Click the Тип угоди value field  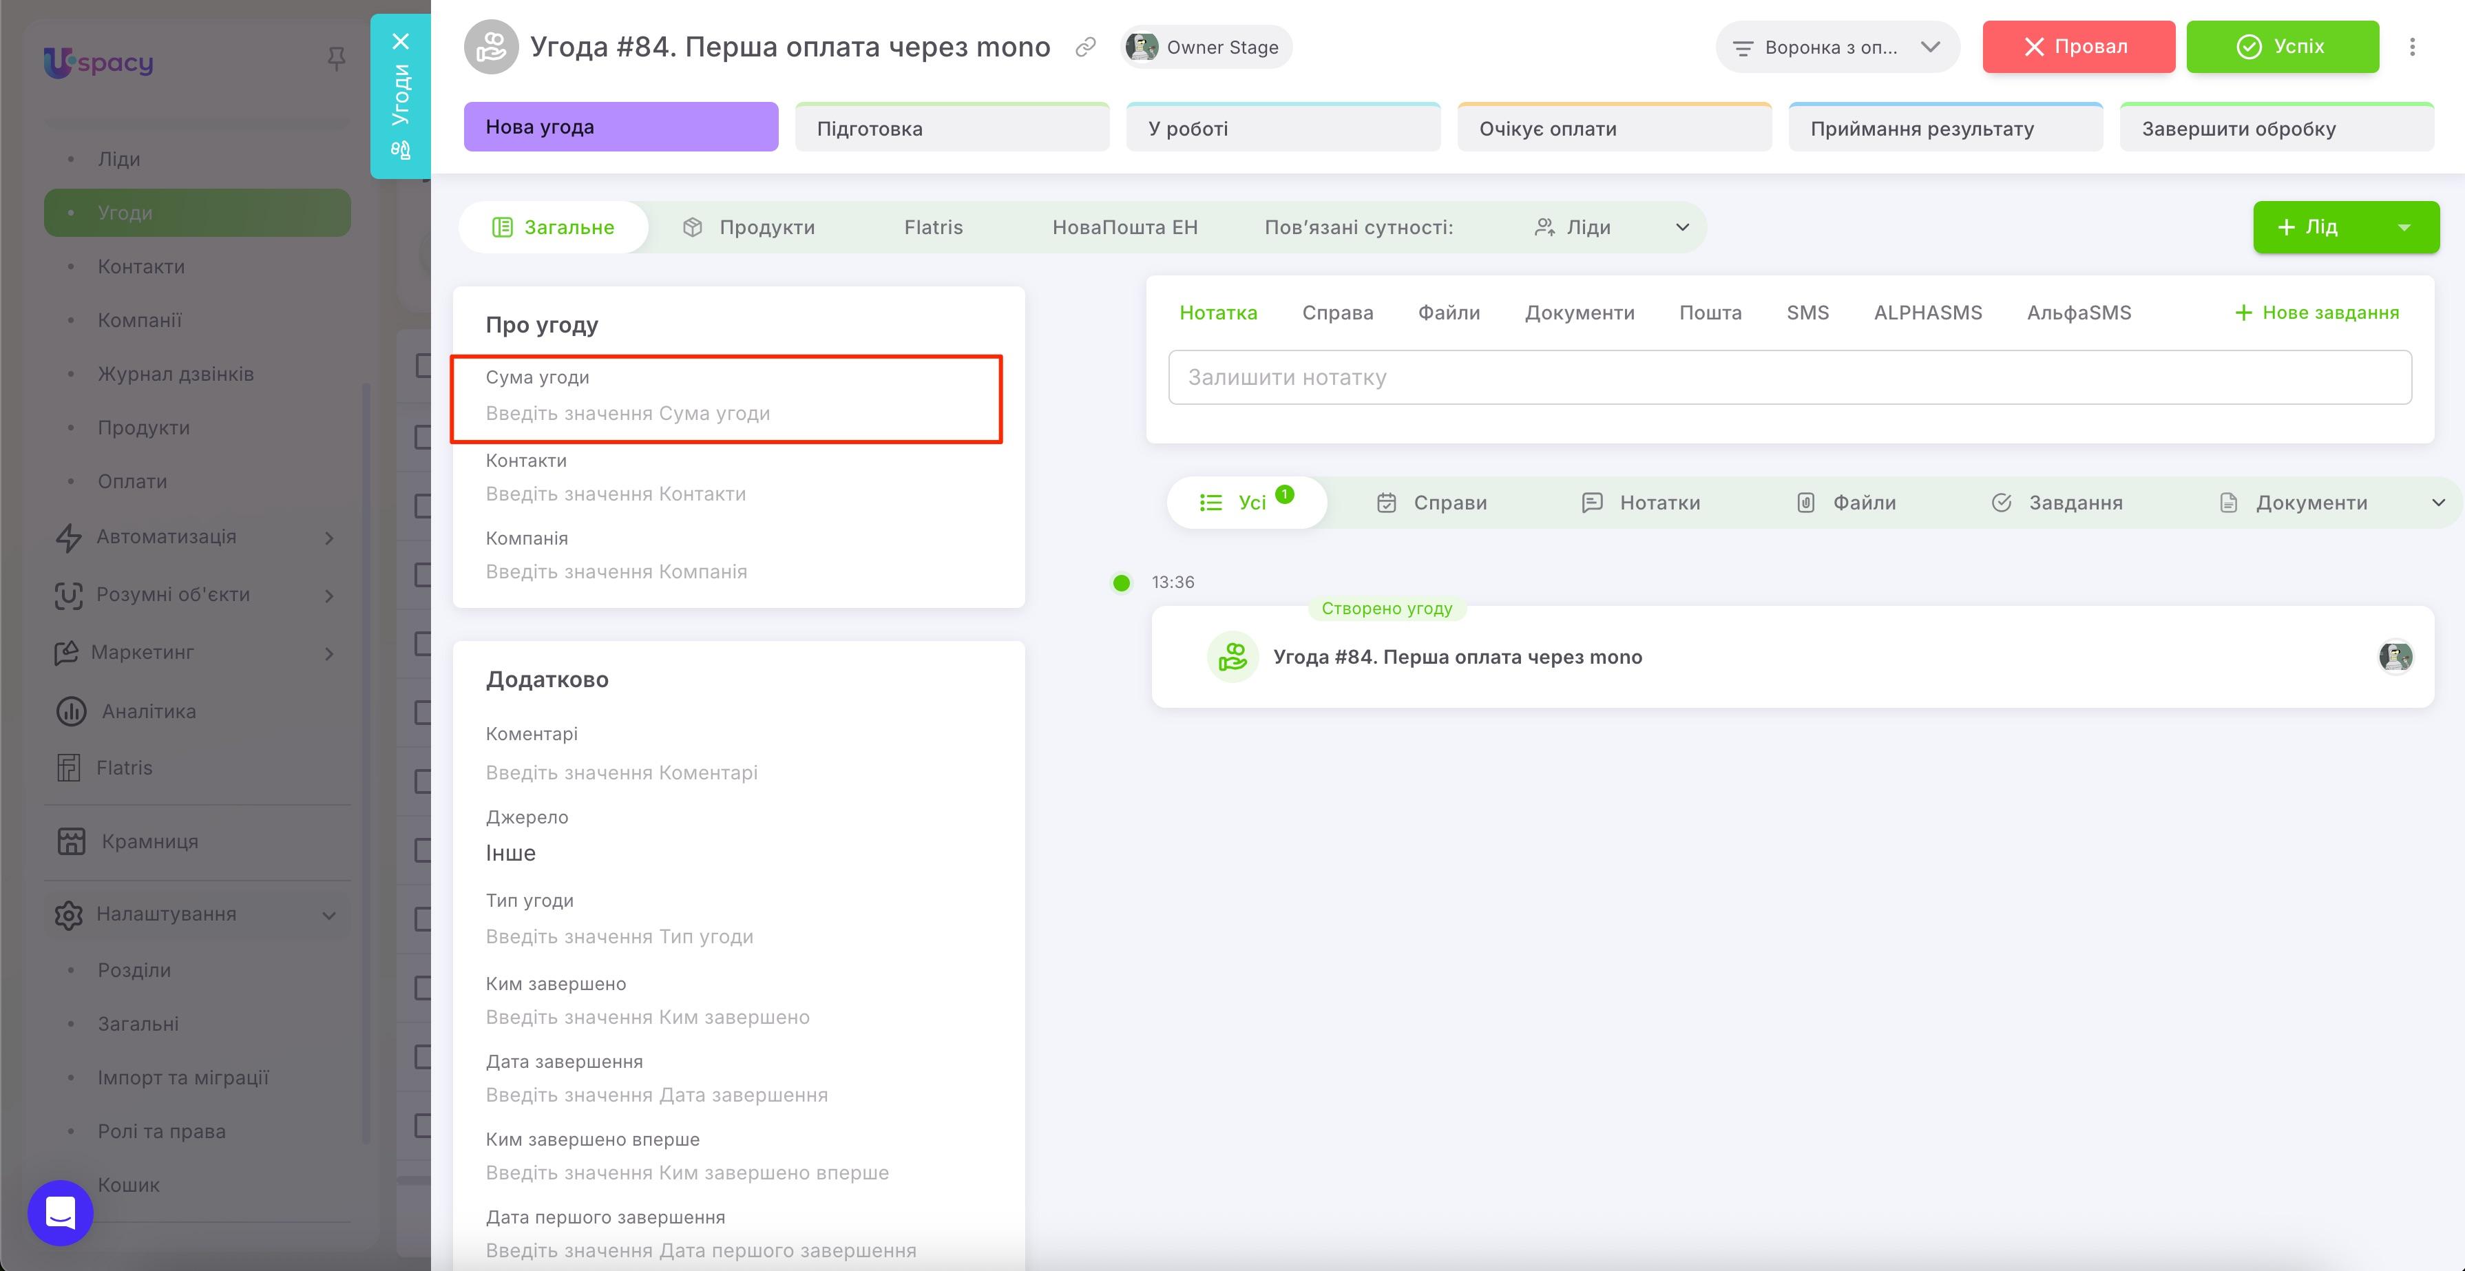[x=619, y=936]
